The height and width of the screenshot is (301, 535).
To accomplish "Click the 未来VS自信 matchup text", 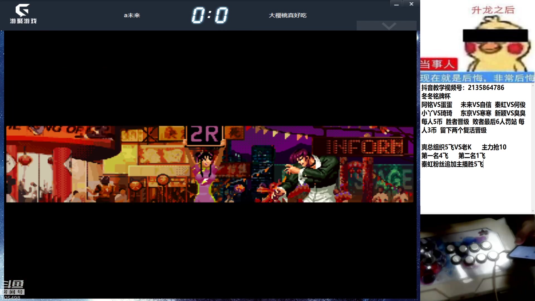I will coord(476,105).
